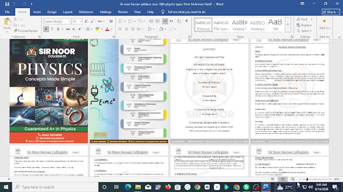
Task: Switch to the Insert tab
Action: [x=37, y=12]
